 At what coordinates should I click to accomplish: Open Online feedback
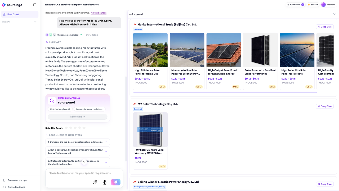click(x=16, y=187)
